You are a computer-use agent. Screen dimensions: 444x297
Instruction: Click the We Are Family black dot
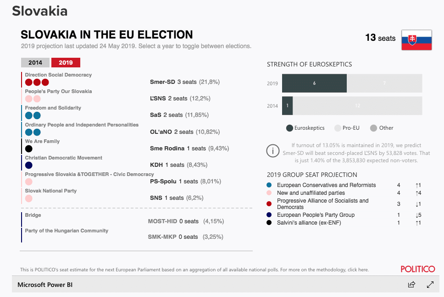pyautogui.click(x=28, y=149)
